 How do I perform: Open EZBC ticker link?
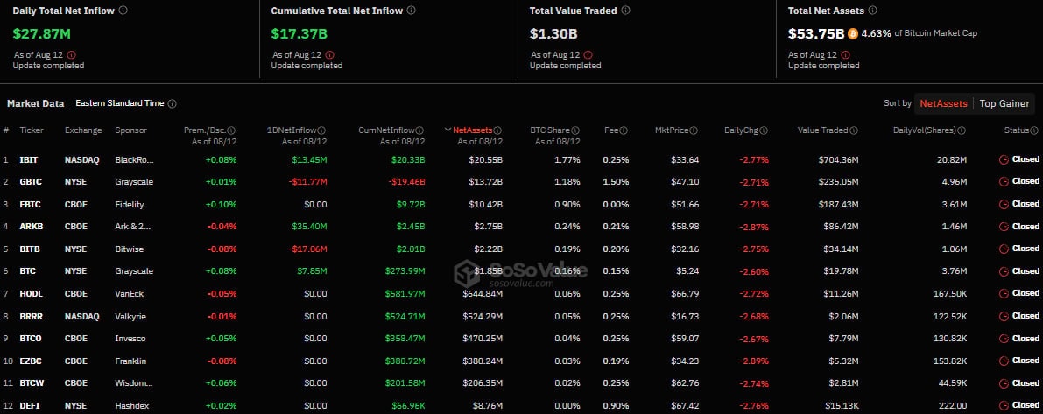pyautogui.click(x=31, y=361)
